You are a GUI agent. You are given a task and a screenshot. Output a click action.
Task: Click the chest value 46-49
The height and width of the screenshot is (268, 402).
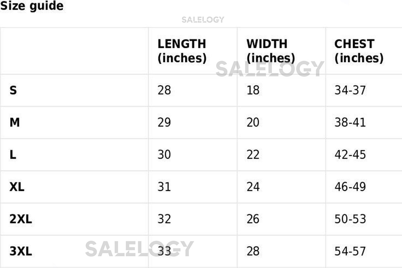350,187
